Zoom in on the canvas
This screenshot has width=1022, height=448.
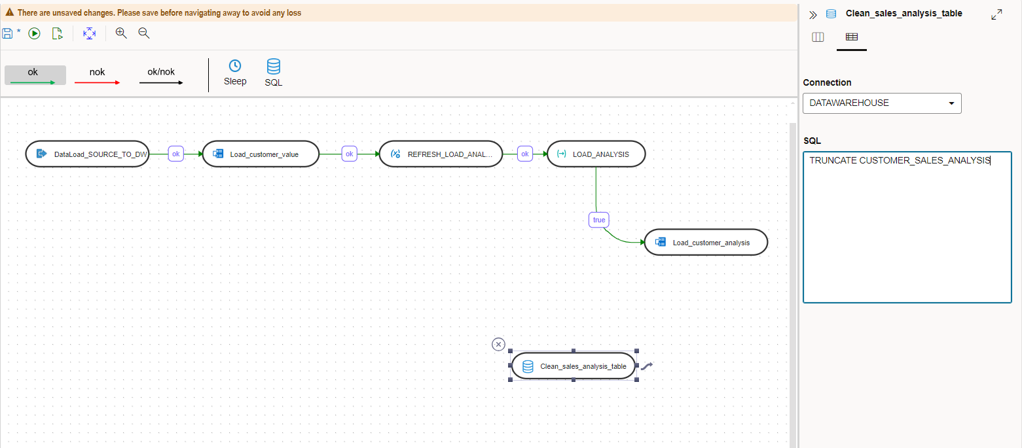click(121, 33)
